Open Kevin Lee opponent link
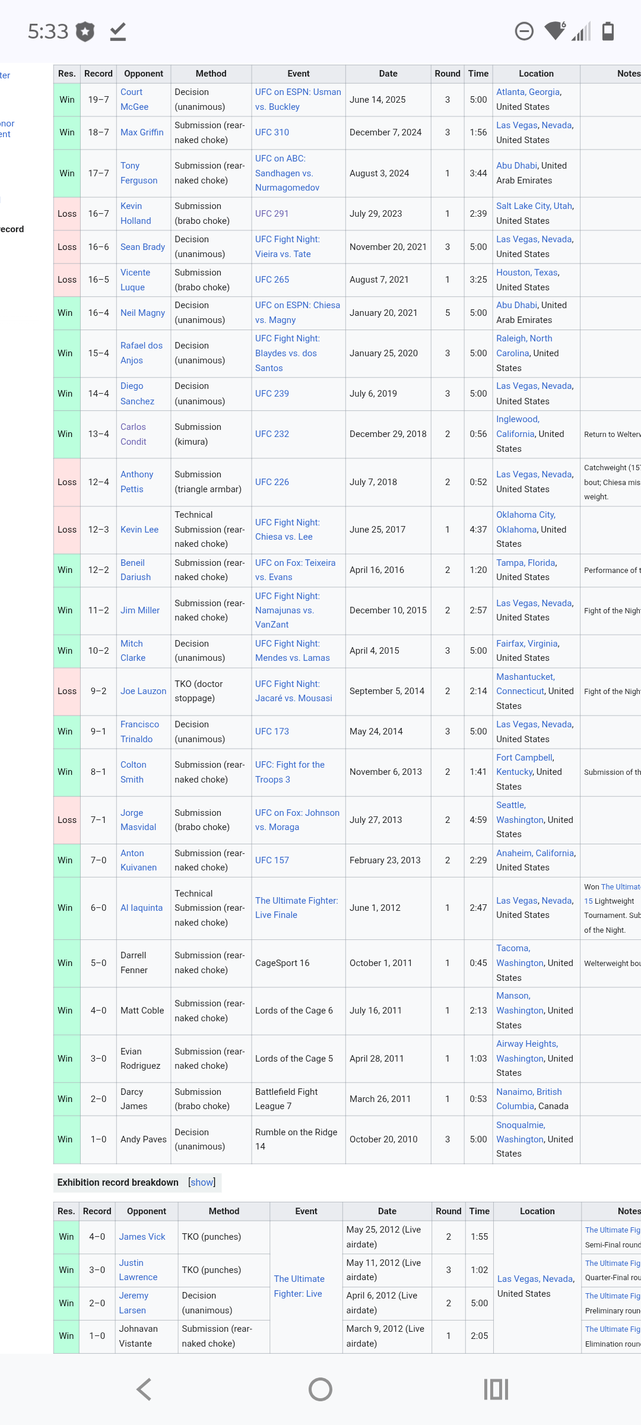 (139, 530)
